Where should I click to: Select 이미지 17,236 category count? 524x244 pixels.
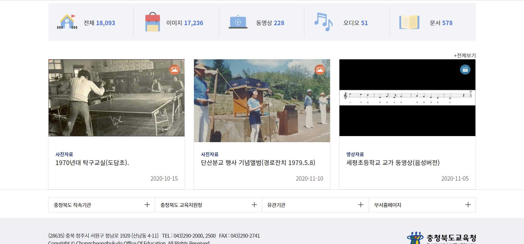click(185, 23)
